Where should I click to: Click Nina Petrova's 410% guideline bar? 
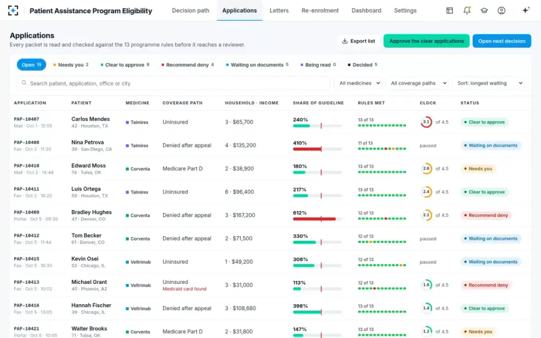point(317,149)
